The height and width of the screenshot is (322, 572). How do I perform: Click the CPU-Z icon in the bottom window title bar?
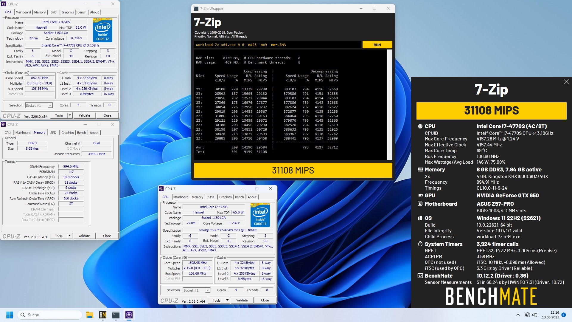[161, 189]
